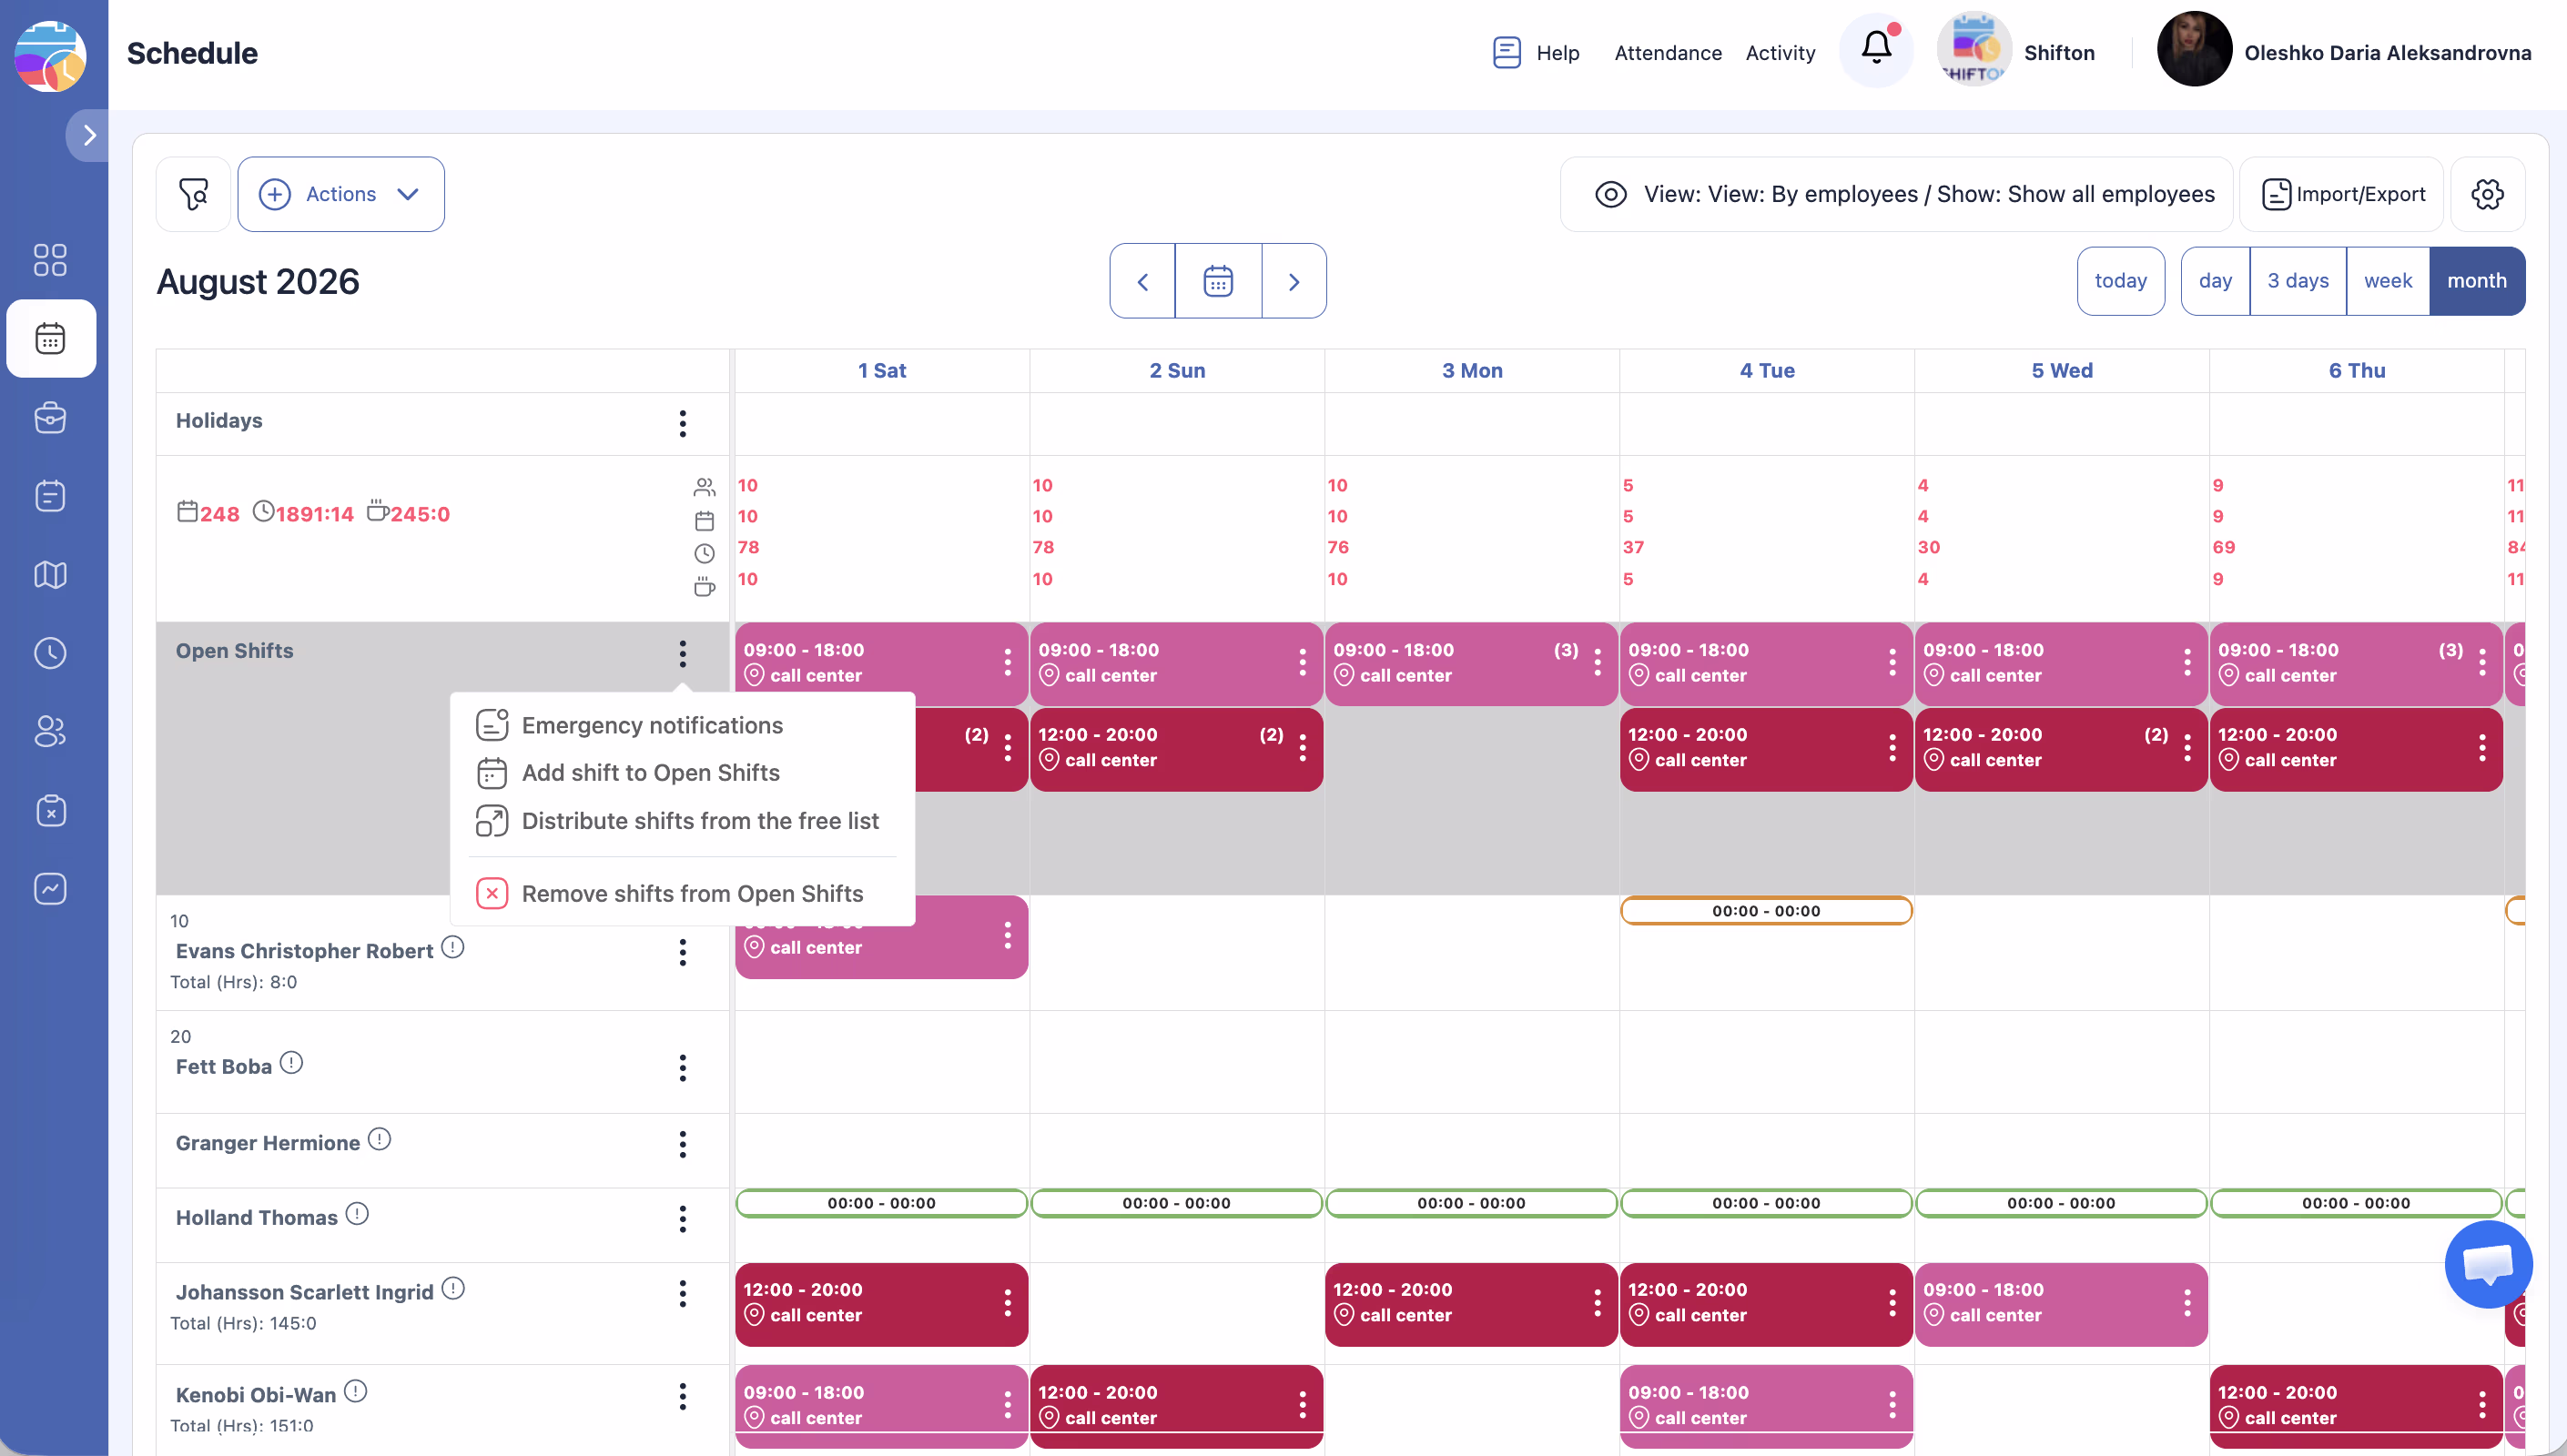Viewport: 2567px width, 1456px height.
Task: Open the filter search icon button
Action: pos(193,194)
